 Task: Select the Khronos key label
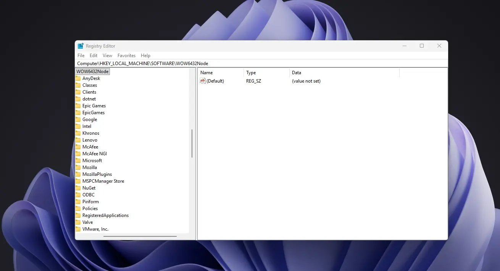pos(91,133)
